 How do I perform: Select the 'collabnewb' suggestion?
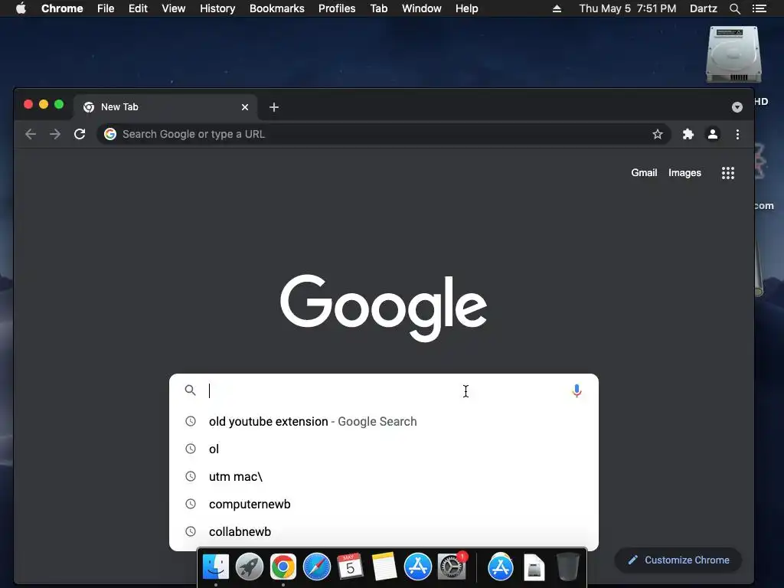[x=384, y=531]
